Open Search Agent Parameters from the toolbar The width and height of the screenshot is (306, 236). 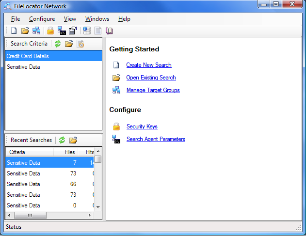(62, 31)
